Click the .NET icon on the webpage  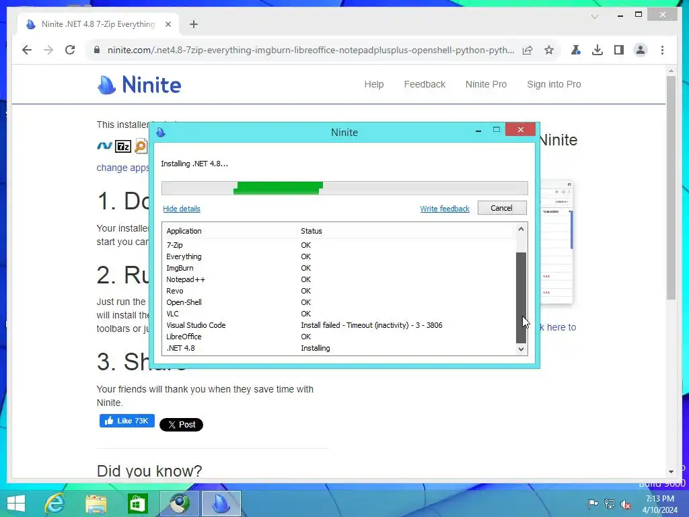104,145
